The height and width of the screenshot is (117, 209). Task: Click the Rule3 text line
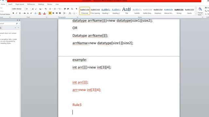pyautogui.click(x=77, y=105)
